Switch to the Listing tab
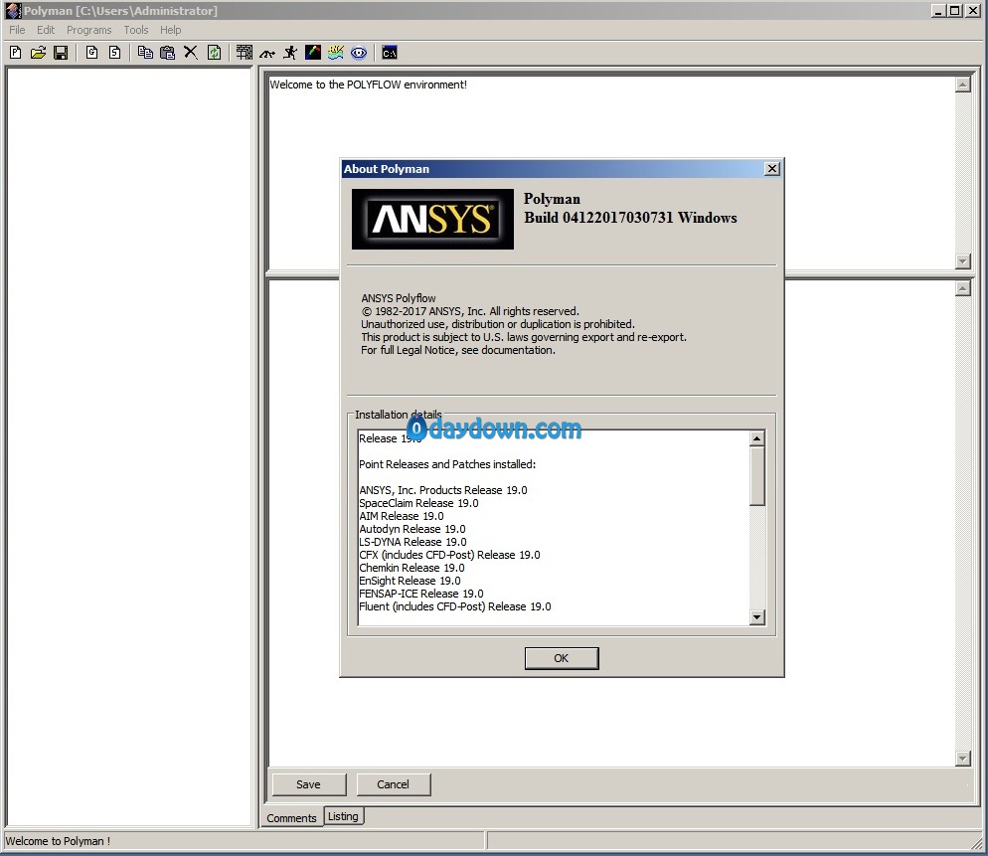The width and height of the screenshot is (988, 856). [343, 816]
